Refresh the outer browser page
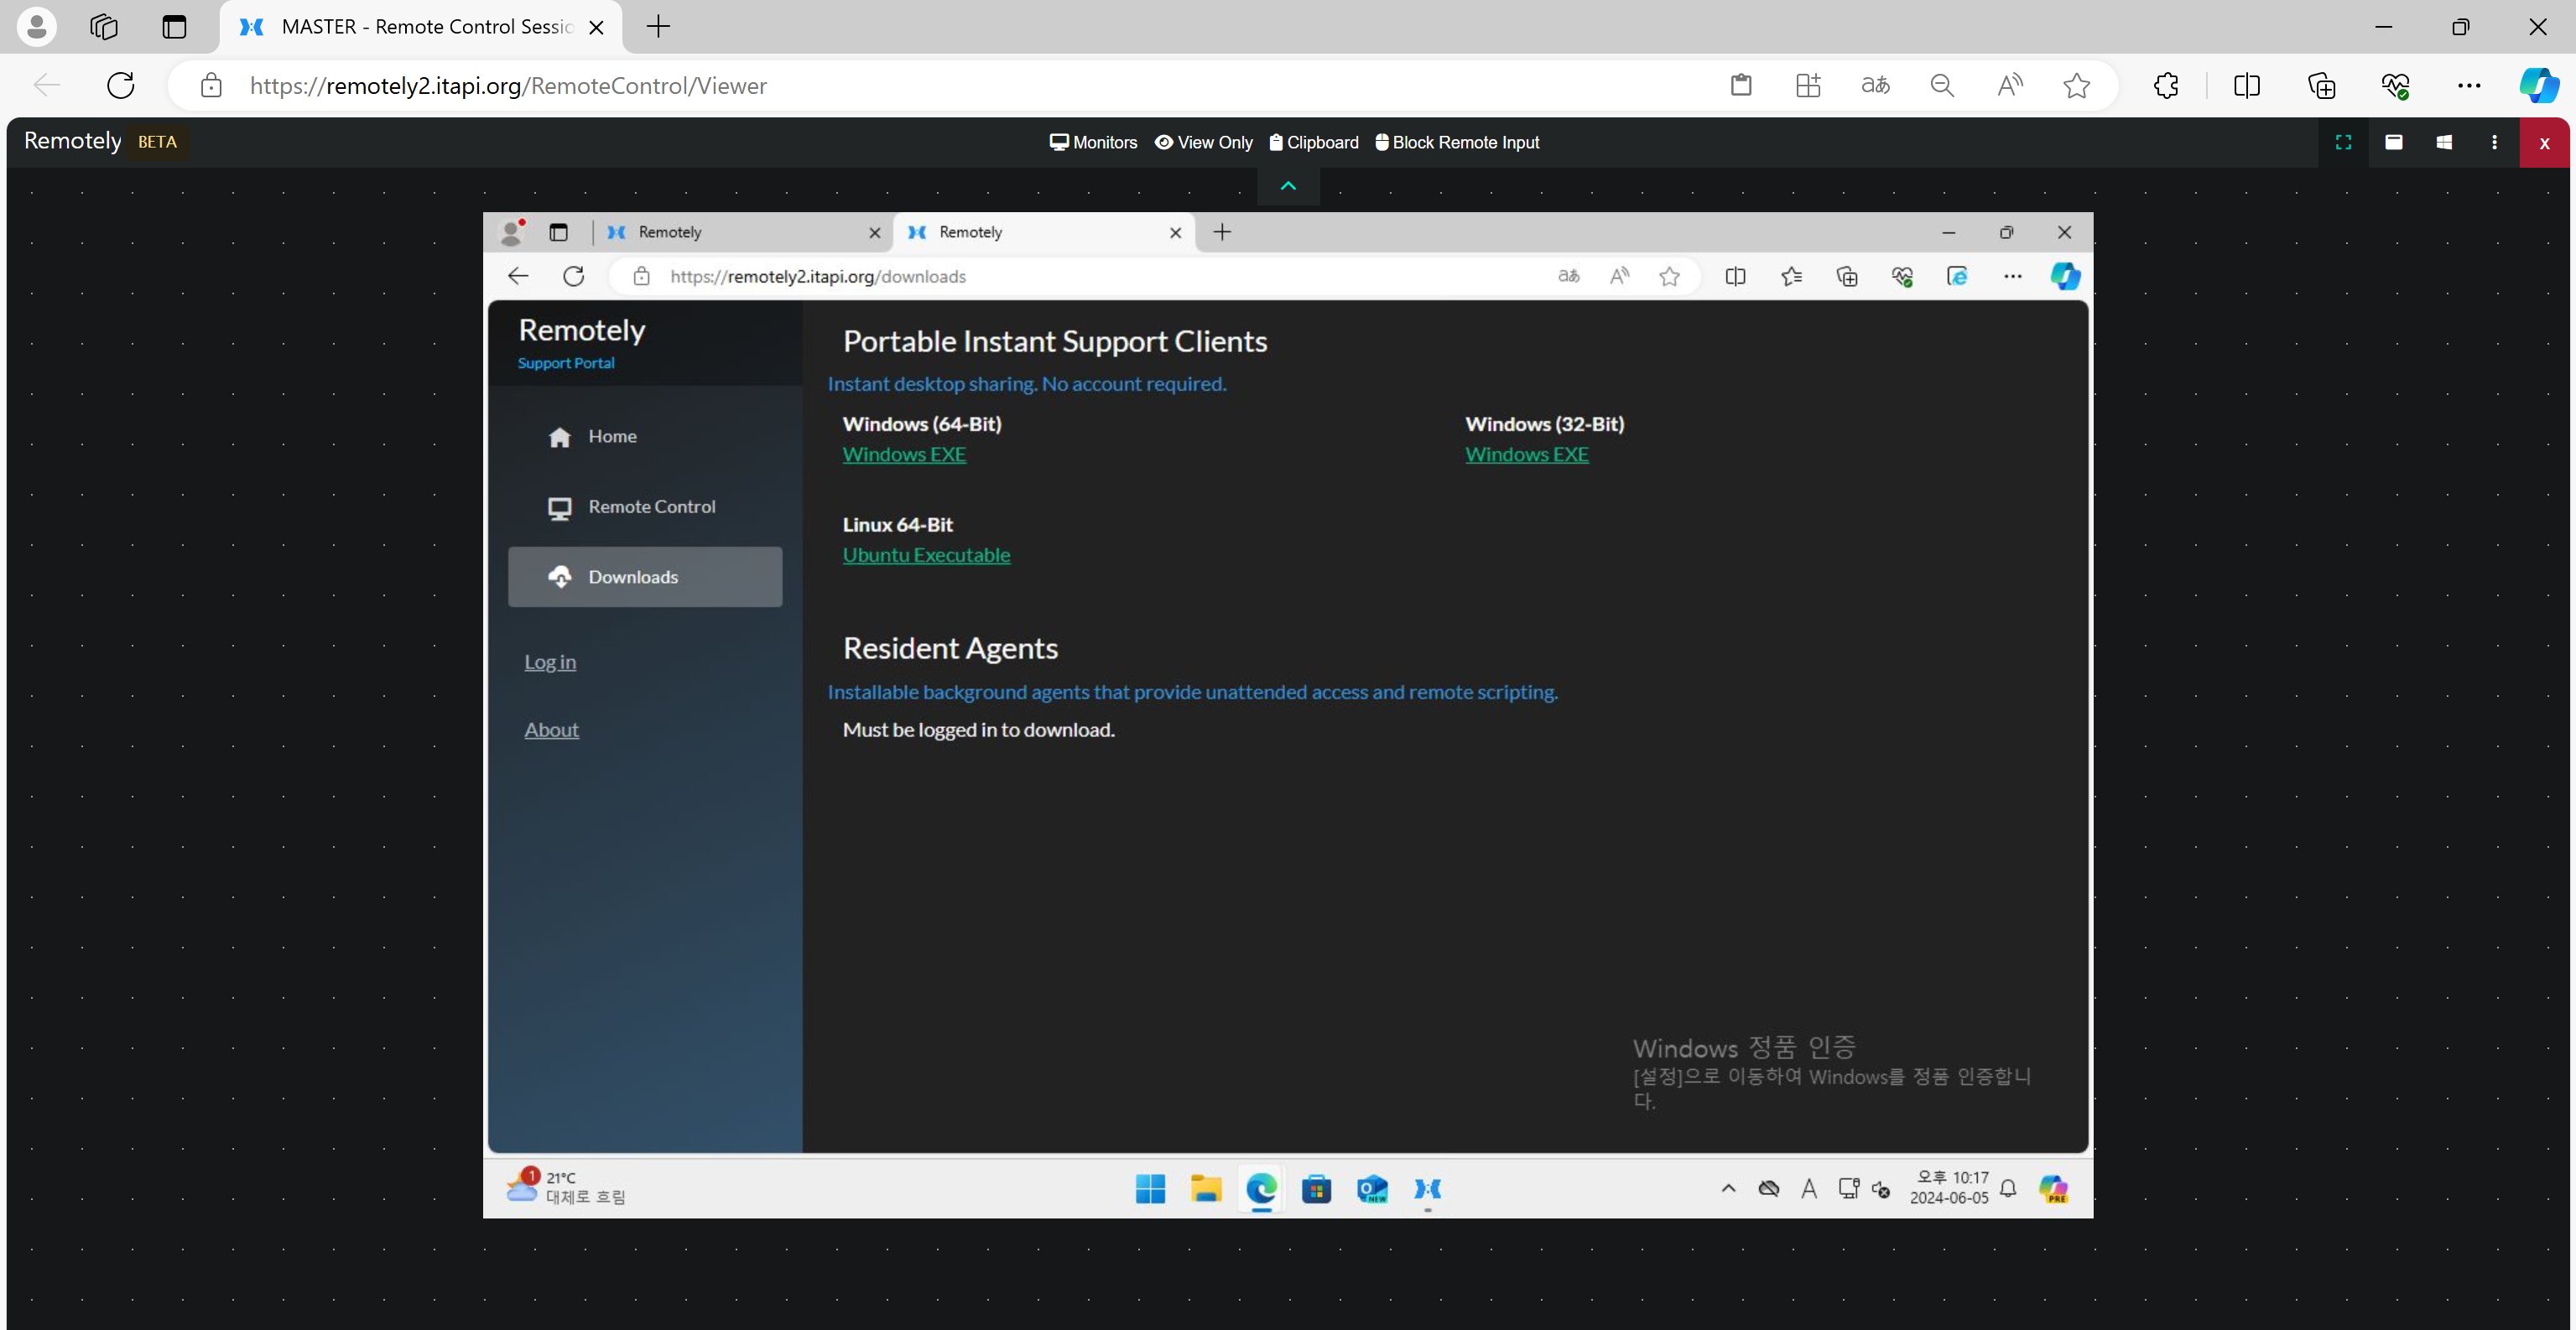 point(121,85)
